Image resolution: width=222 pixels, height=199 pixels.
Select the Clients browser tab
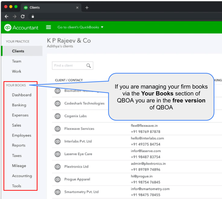(51, 7)
